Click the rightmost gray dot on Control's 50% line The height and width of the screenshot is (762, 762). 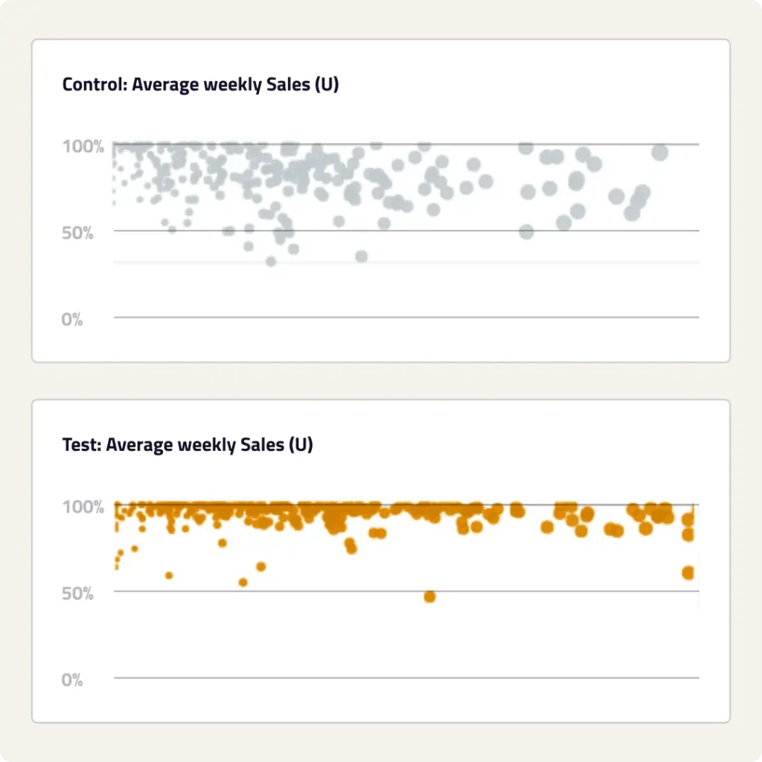[526, 231]
